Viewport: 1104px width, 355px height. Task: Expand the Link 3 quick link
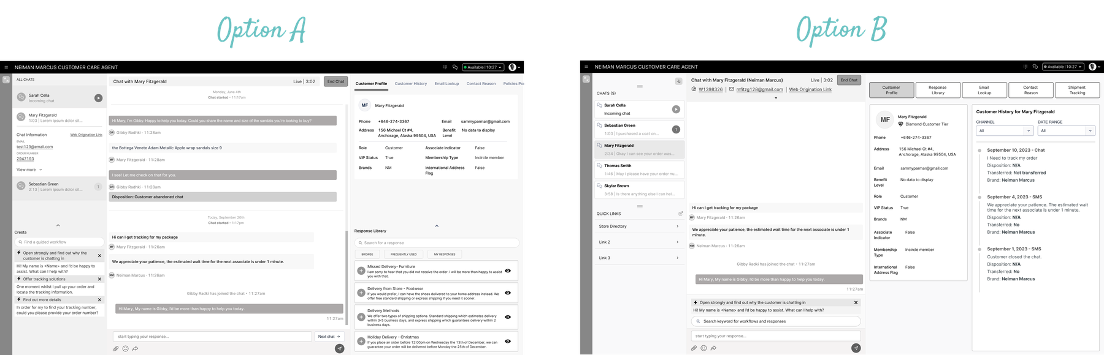678,258
